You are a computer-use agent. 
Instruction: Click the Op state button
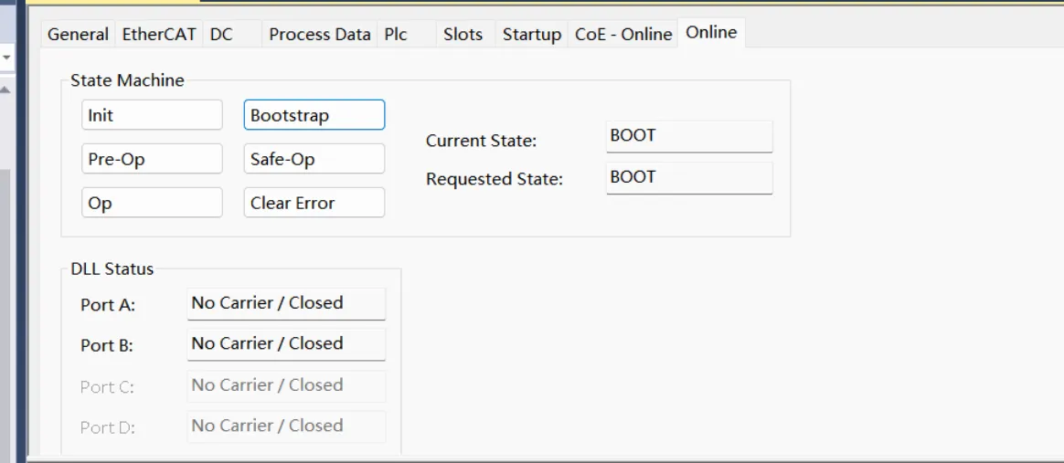coord(152,203)
